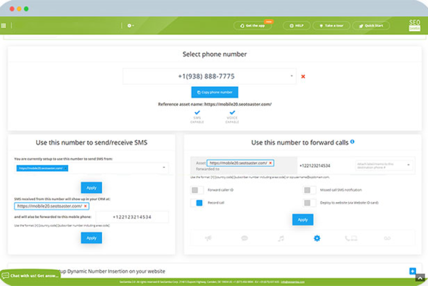This screenshot has width=428, height=286.
Task: Open the phone number +1(938) 888-7775 dropdown
Action: 209,76
